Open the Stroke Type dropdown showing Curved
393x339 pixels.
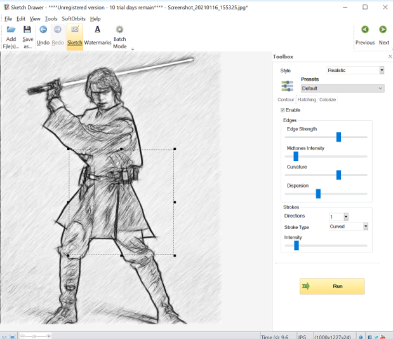click(x=349, y=226)
